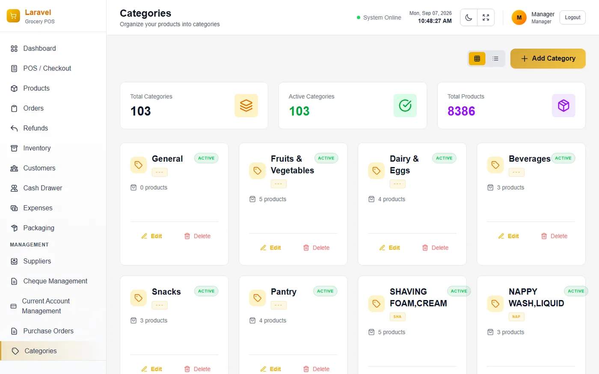Delete the Snacks category
The height and width of the screenshot is (374, 599).
[197, 369]
